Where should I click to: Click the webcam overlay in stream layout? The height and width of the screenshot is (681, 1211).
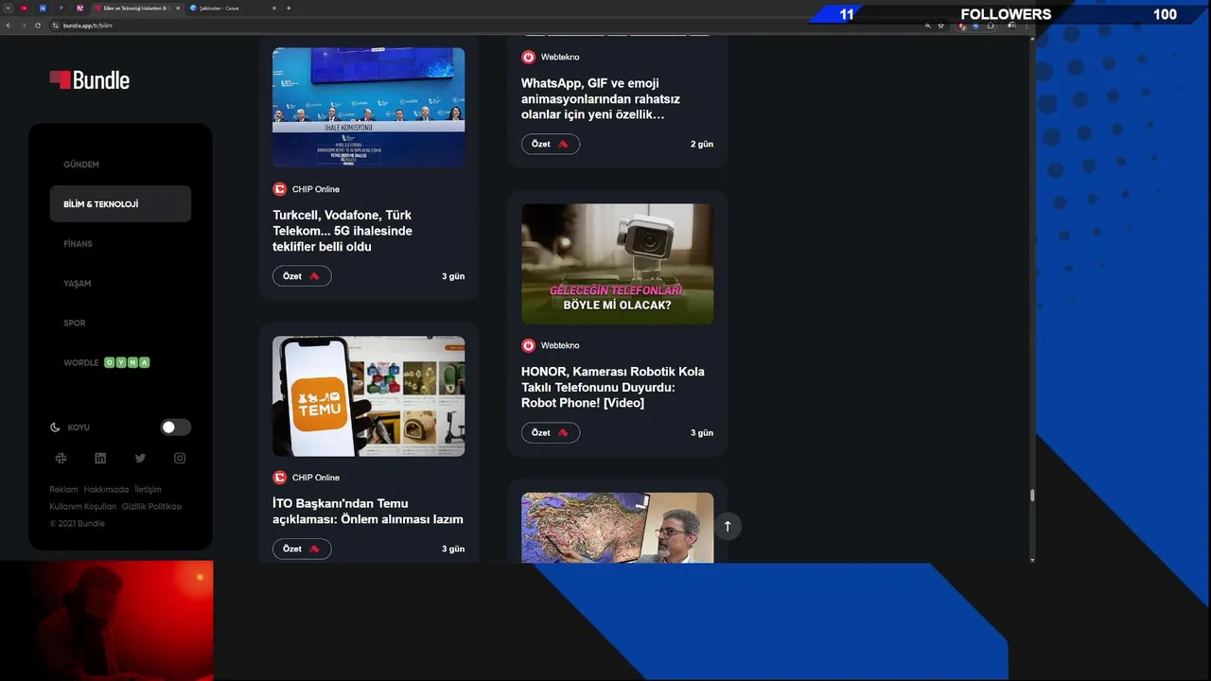pos(107,620)
